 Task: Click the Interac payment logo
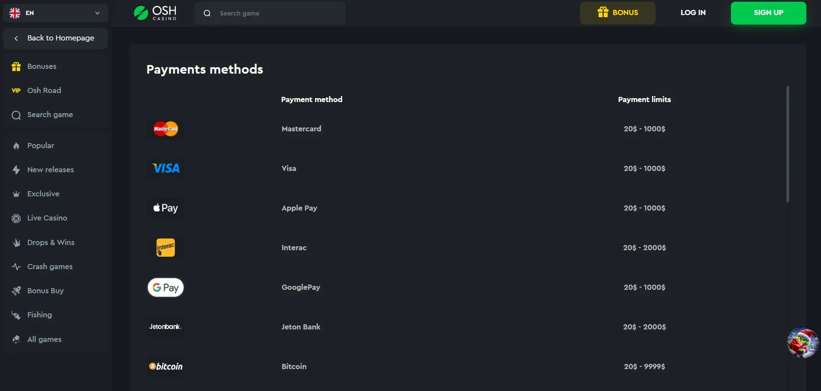click(x=166, y=248)
